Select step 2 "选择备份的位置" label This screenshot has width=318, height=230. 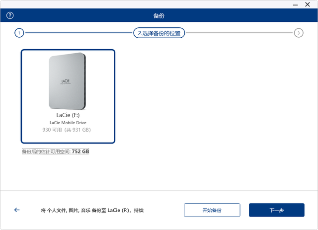click(x=159, y=33)
